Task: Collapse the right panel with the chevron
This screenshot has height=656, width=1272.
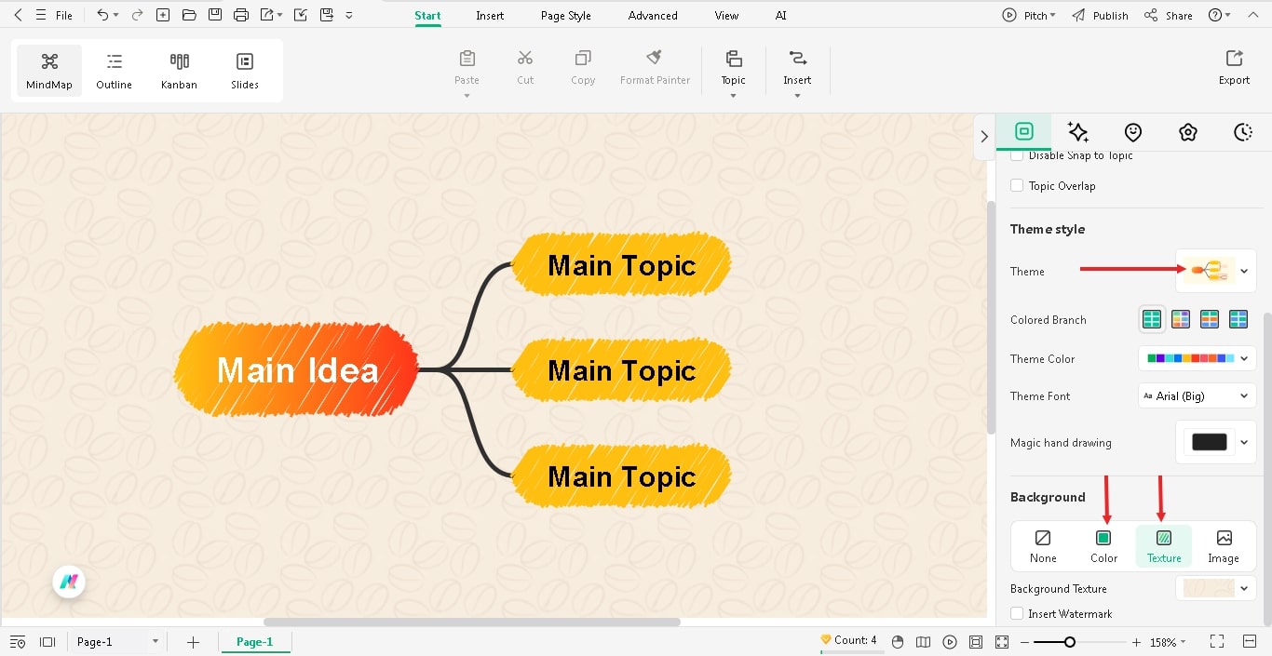Action: 984,136
